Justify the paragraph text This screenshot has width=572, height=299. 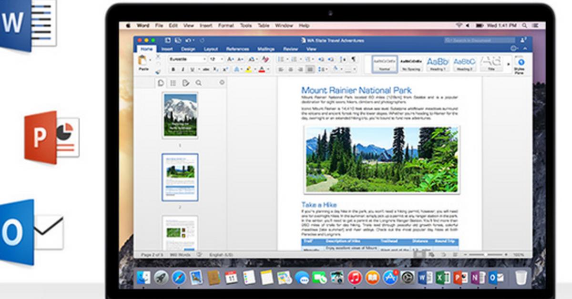coord(310,70)
